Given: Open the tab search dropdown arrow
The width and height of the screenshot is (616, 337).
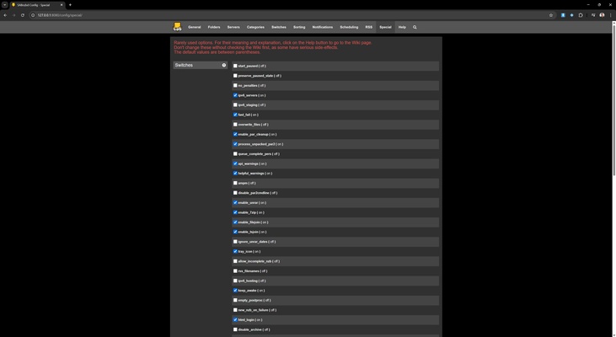Looking at the screenshot, I should pos(5,5).
